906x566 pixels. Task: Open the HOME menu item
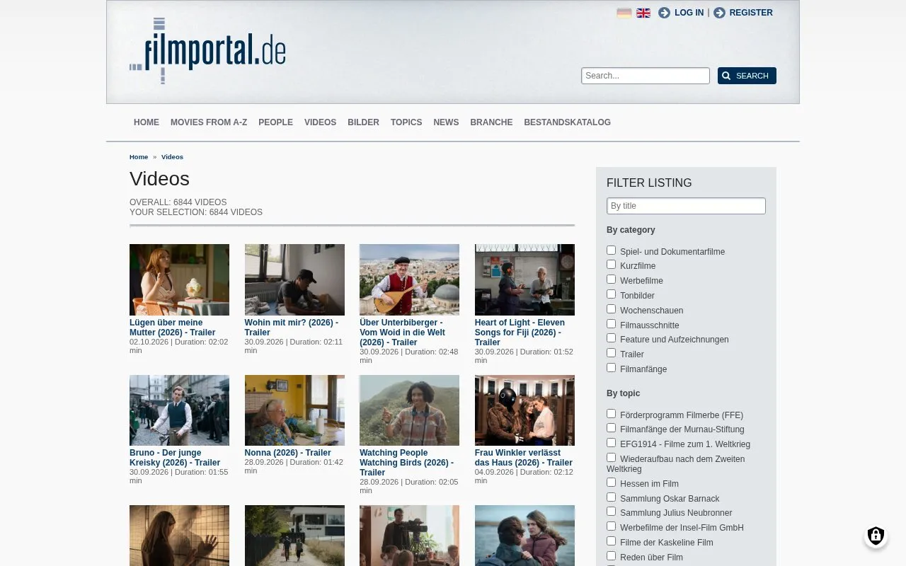tap(147, 122)
